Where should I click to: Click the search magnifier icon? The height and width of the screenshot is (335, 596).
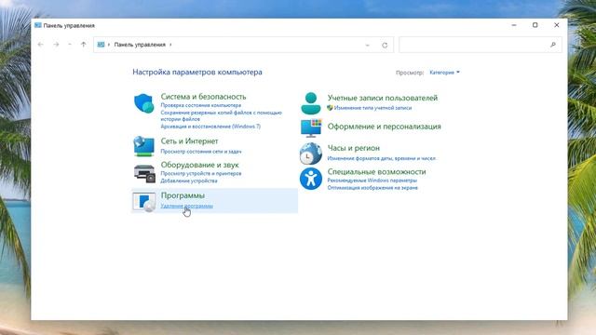(x=553, y=45)
